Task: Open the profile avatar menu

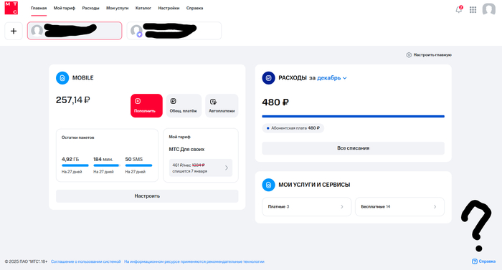Action: (489, 9)
